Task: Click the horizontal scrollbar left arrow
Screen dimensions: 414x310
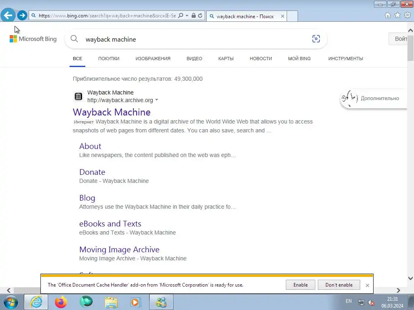Action: click(x=9, y=290)
